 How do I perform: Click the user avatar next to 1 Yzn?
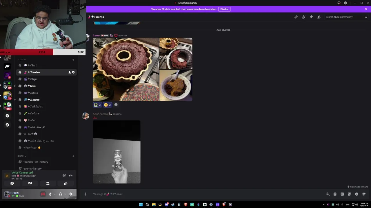point(7,194)
